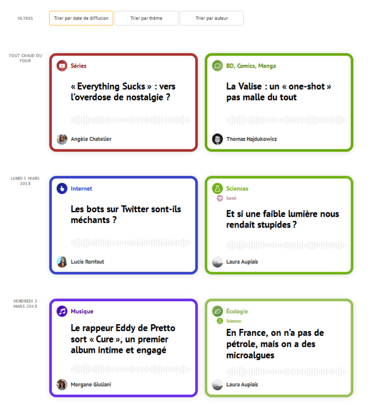Viewport: 384px width, 405px height.
Task: Click the Écologie leaf icon
Action: click(x=218, y=312)
